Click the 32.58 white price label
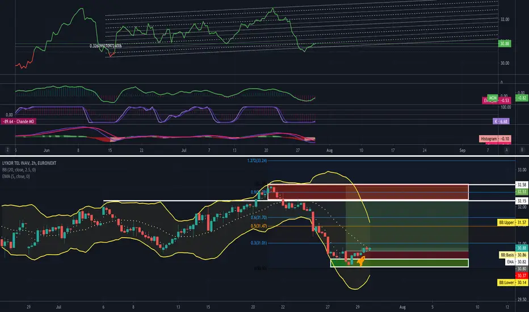Viewport: 529px width, 312px height. coord(522,185)
